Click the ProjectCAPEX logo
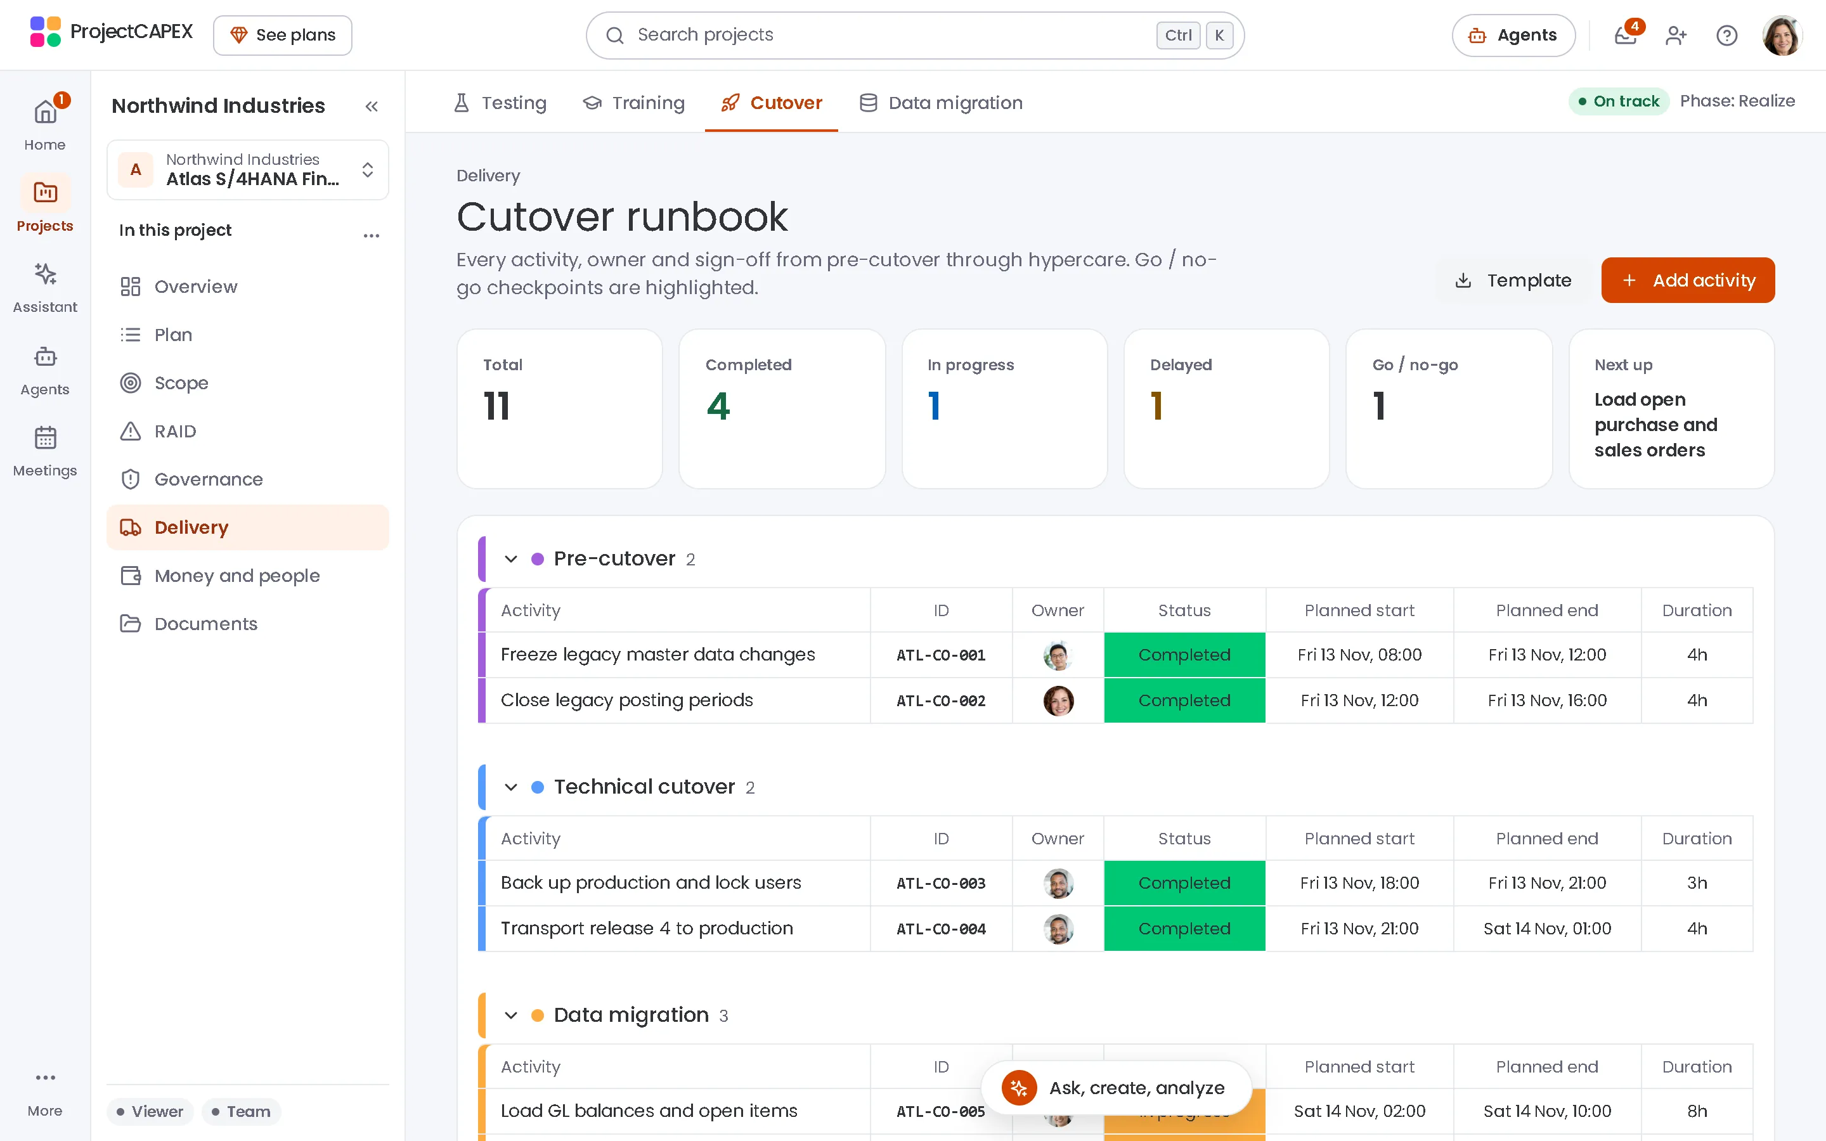Screen dimensions: 1826x1141 coord(111,32)
